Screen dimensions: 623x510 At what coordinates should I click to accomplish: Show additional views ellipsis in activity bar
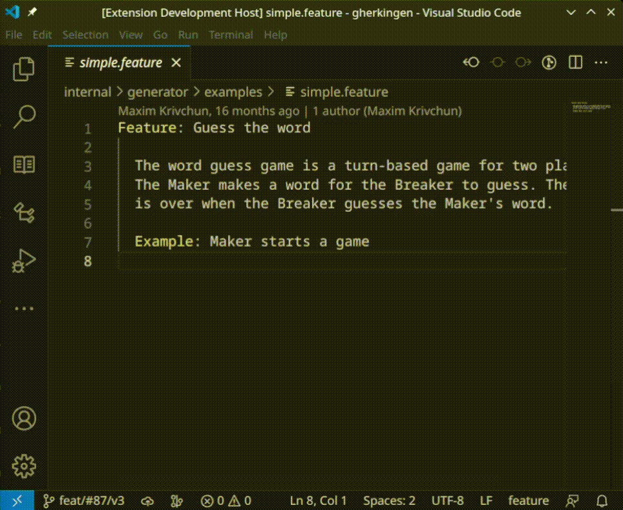tap(24, 309)
